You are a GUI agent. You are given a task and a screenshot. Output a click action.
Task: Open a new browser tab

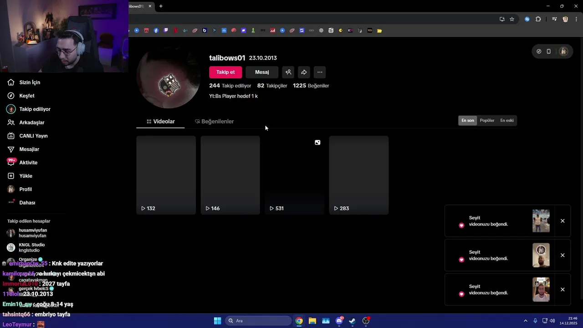point(161,6)
